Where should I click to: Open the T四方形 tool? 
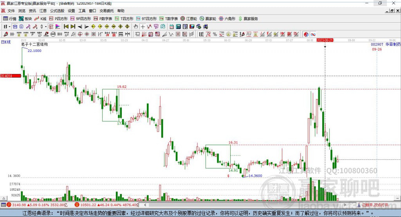click(124, 19)
